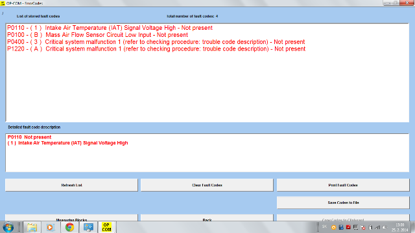Open Google Chrome from the taskbar
This screenshot has width=415, height=233.
click(x=69, y=227)
